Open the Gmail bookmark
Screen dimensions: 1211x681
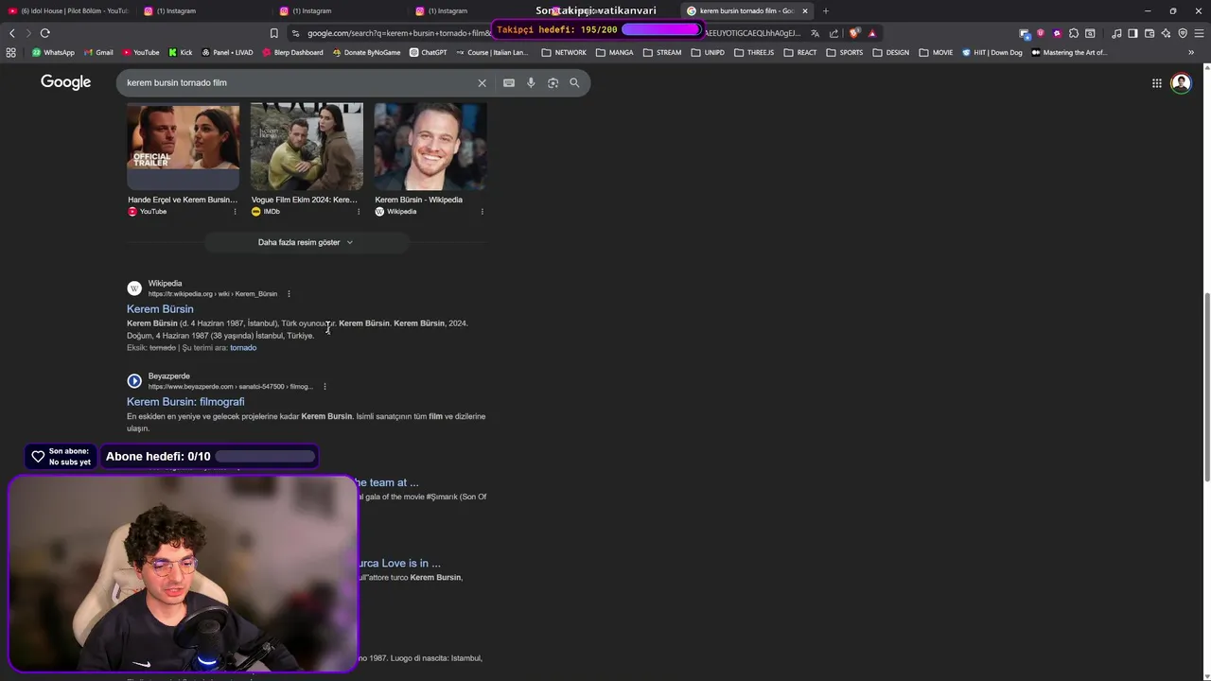[98, 53]
